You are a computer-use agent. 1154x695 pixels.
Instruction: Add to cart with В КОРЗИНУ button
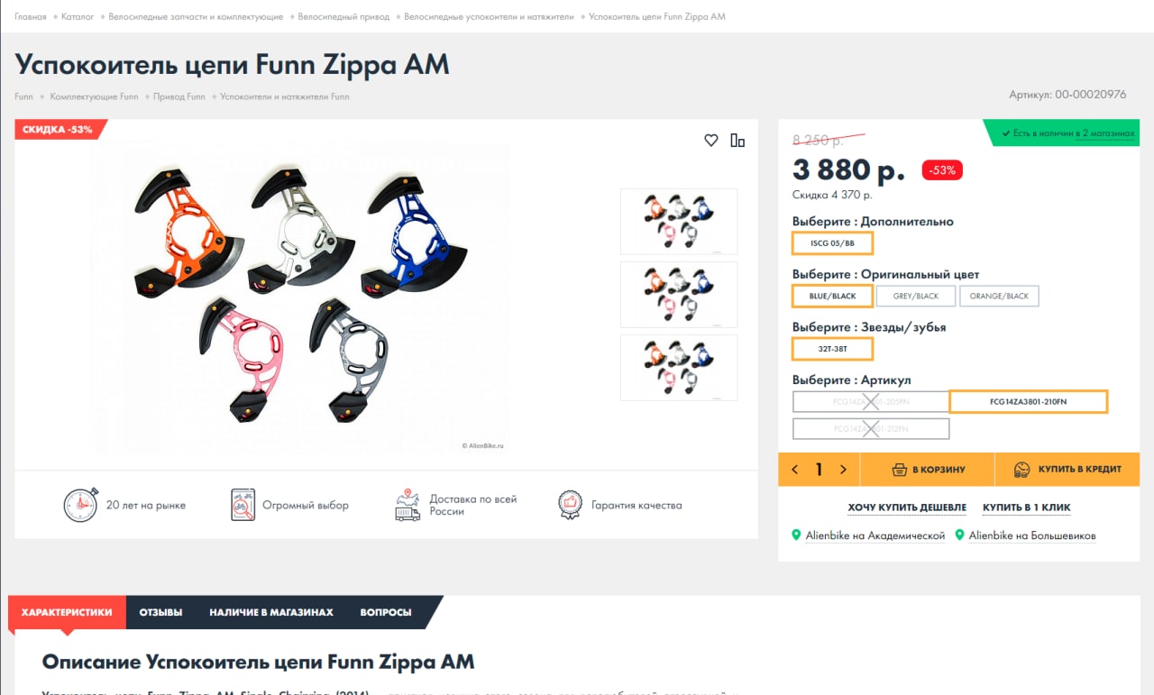[x=928, y=470]
